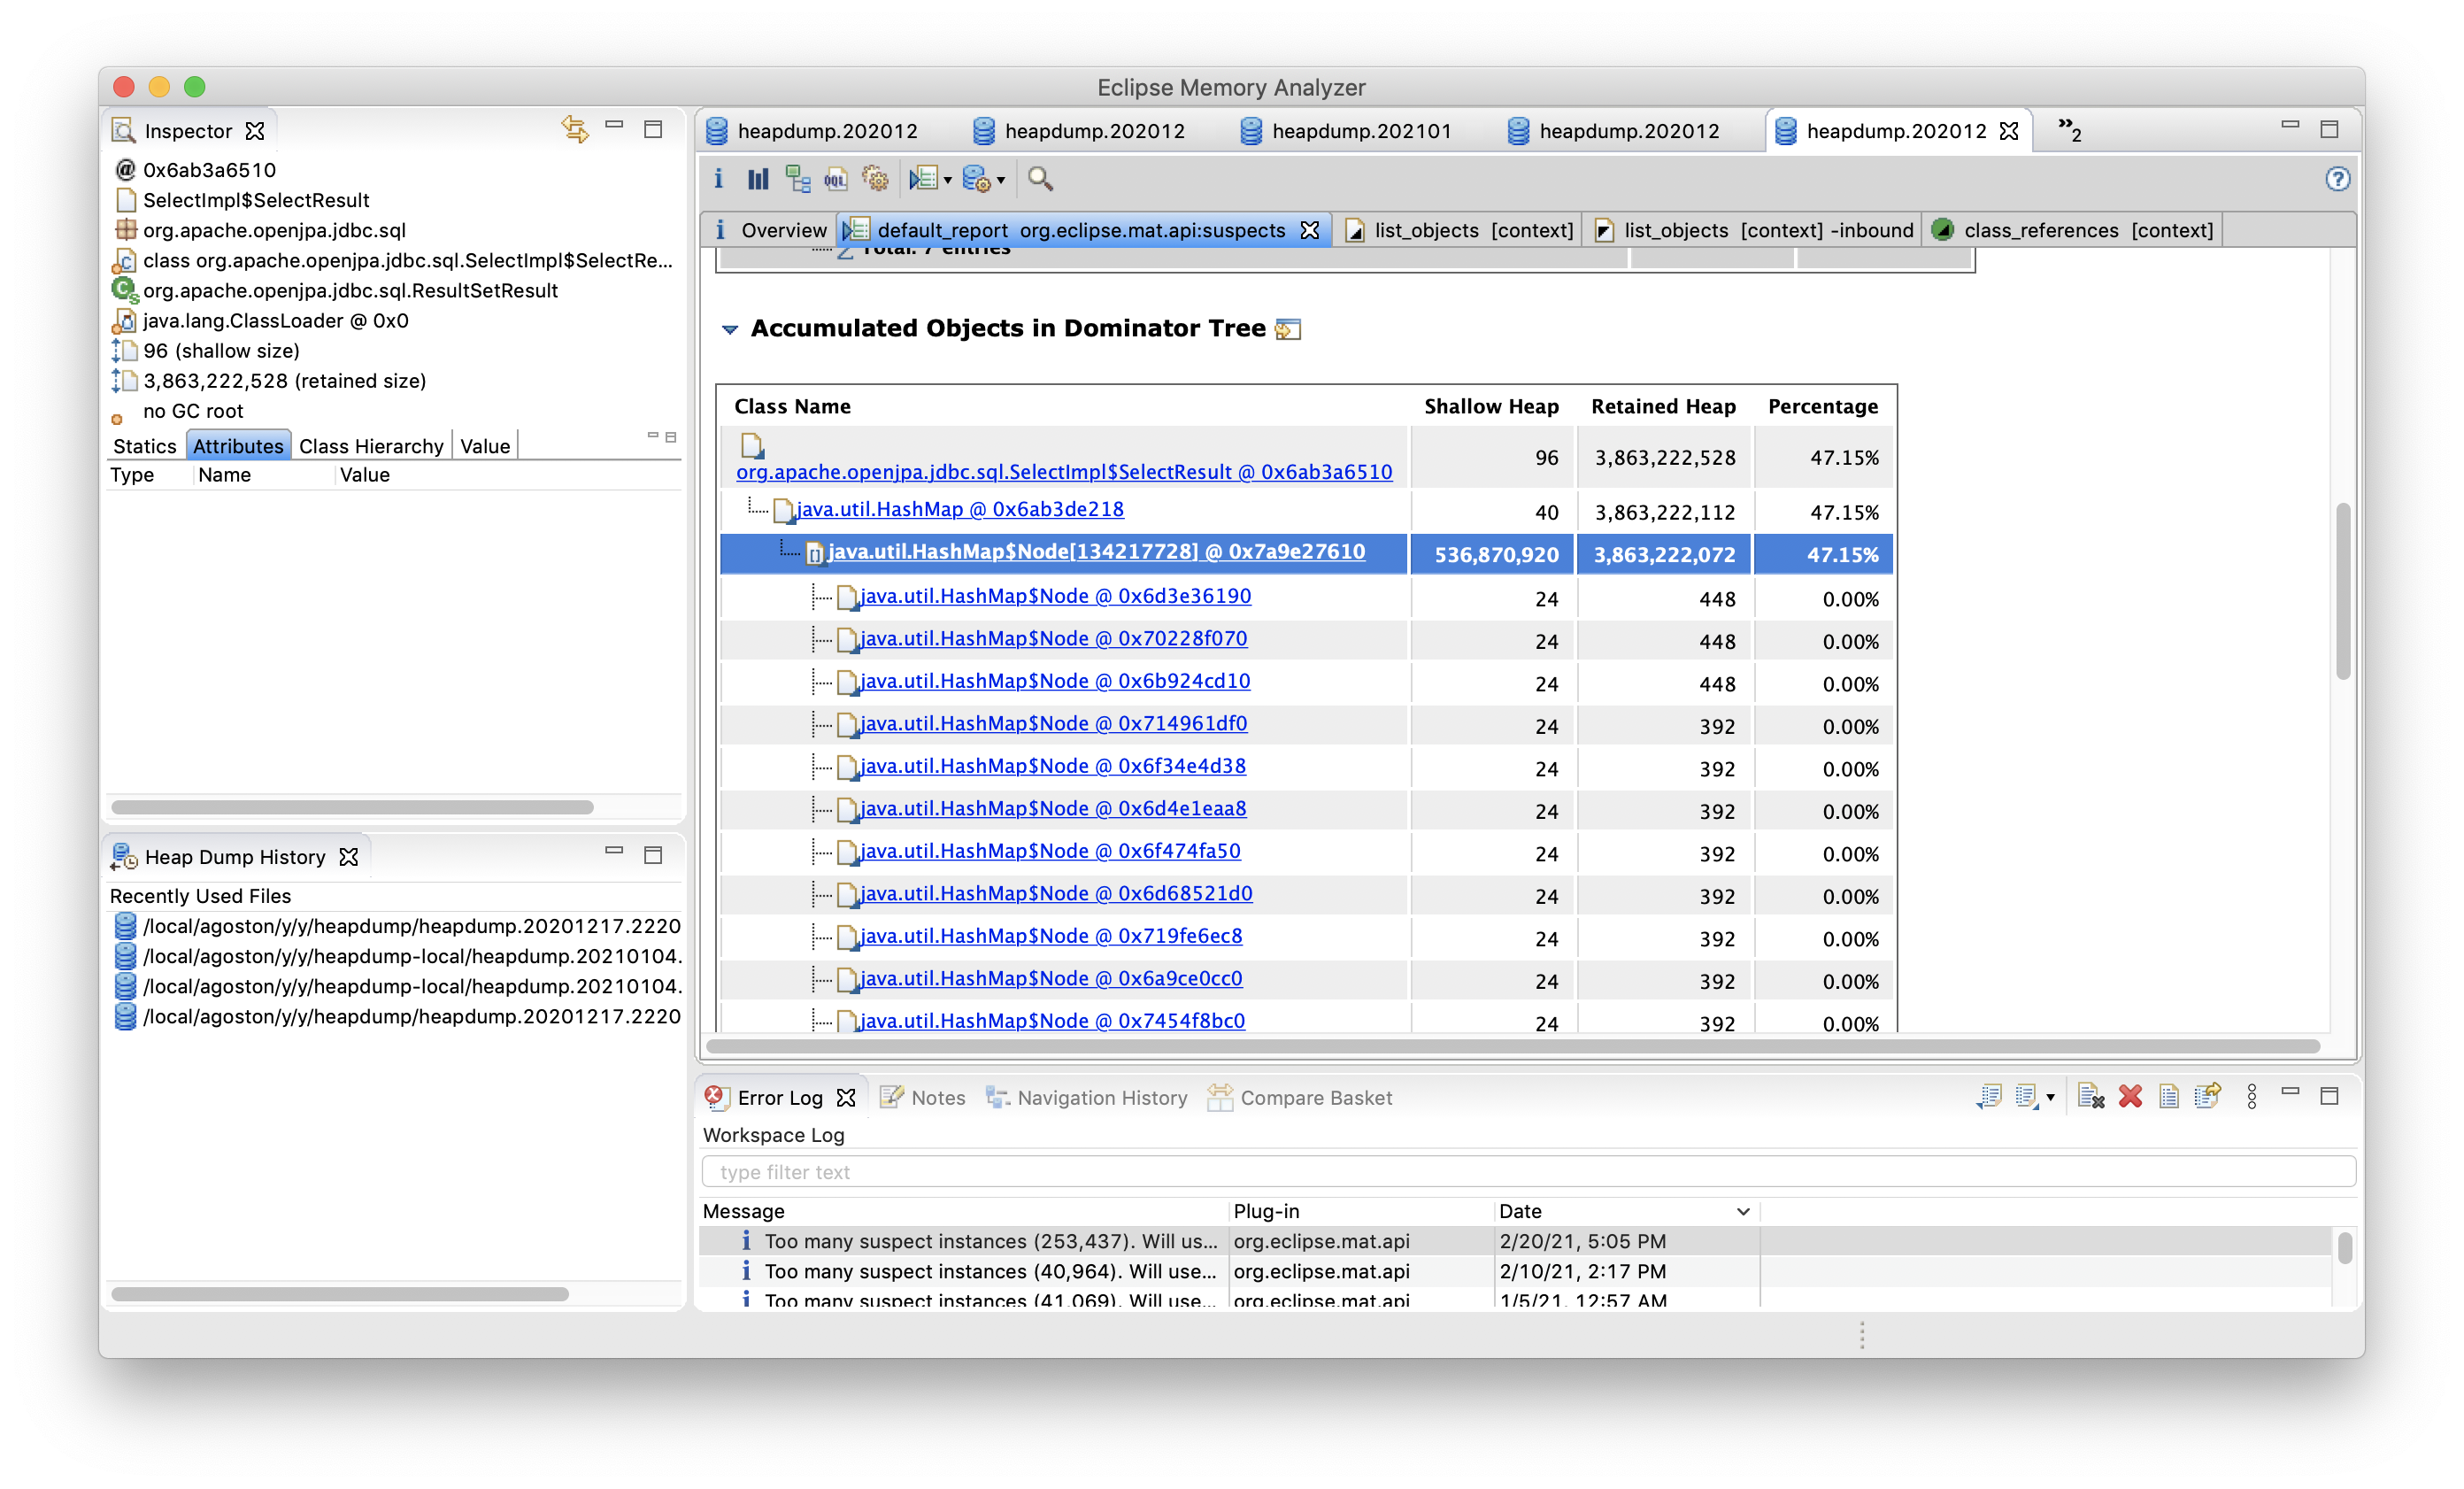The image size is (2464, 1489).
Task: Click the report pane vertical scrollbar
Action: (2342, 592)
